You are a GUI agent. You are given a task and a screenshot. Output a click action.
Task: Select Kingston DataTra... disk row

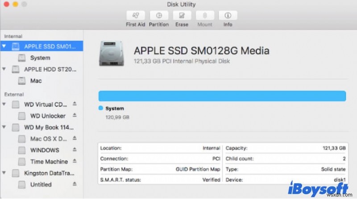pos(42,173)
